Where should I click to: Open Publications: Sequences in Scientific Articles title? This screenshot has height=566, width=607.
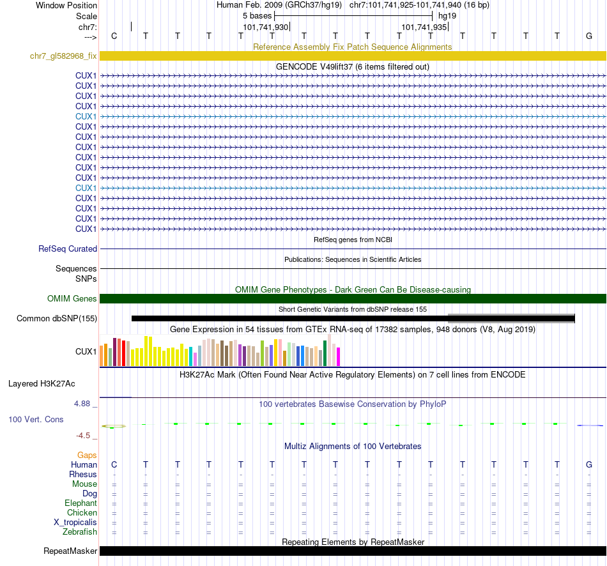click(x=353, y=259)
